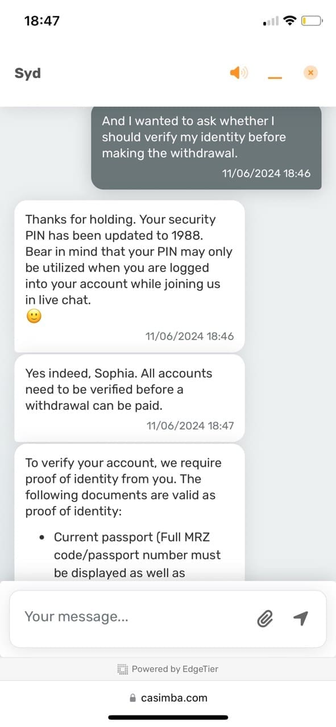336x727 pixels.
Task: Tap the 18:47 clock in status bar
Action: coord(42,21)
